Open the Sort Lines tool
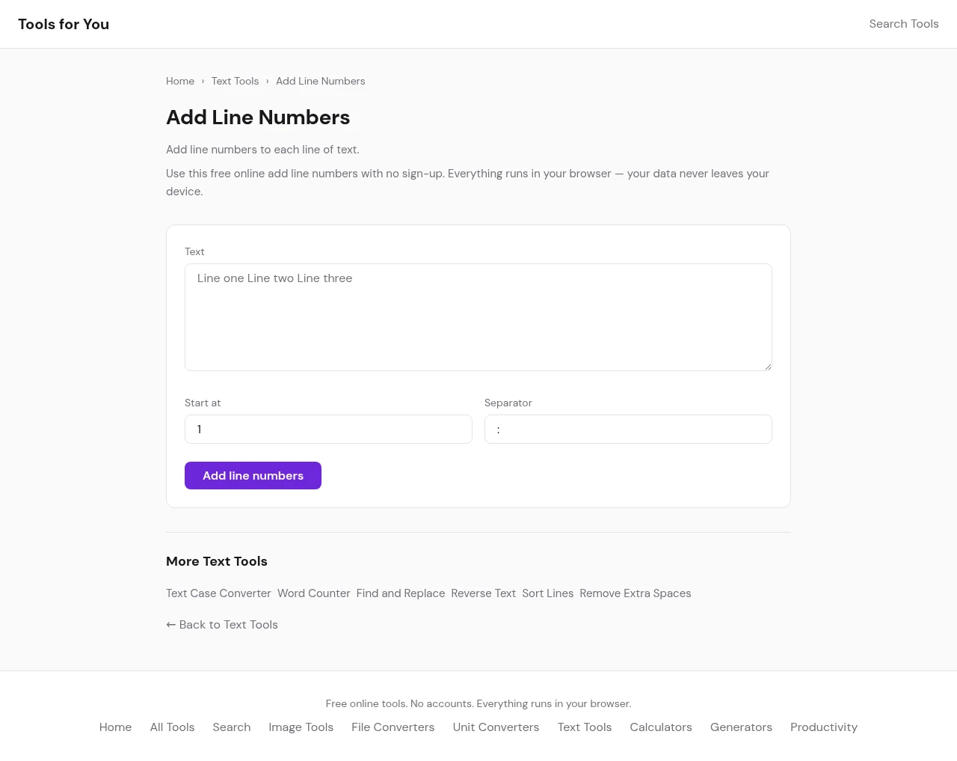The width and height of the screenshot is (957, 761). pyautogui.click(x=547, y=593)
